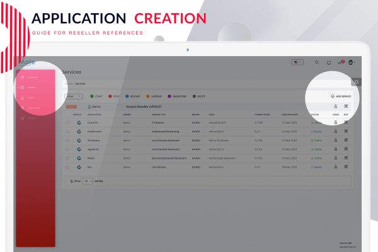Click the red reseller badge
The image size is (378, 252).
(x=72, y=106)
